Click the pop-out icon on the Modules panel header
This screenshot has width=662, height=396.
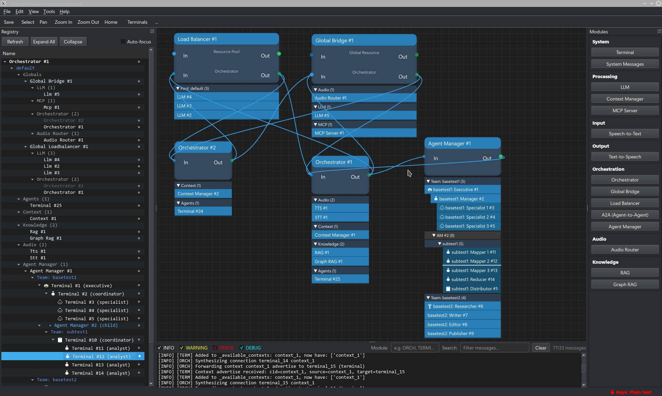[x=659, y=31]
